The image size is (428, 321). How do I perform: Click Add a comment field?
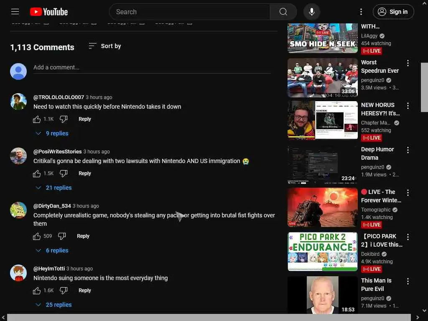tap(152, 67)
